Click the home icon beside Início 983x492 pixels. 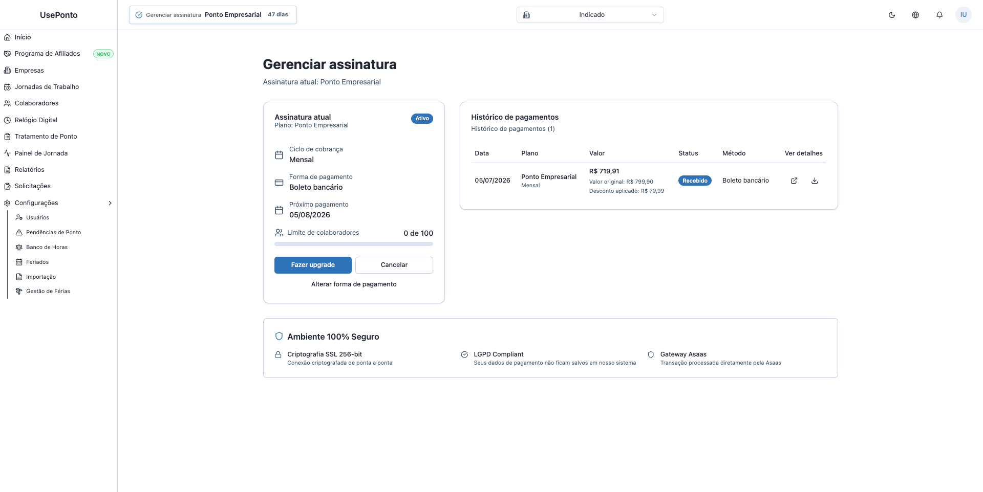click(x=7, y=37)
